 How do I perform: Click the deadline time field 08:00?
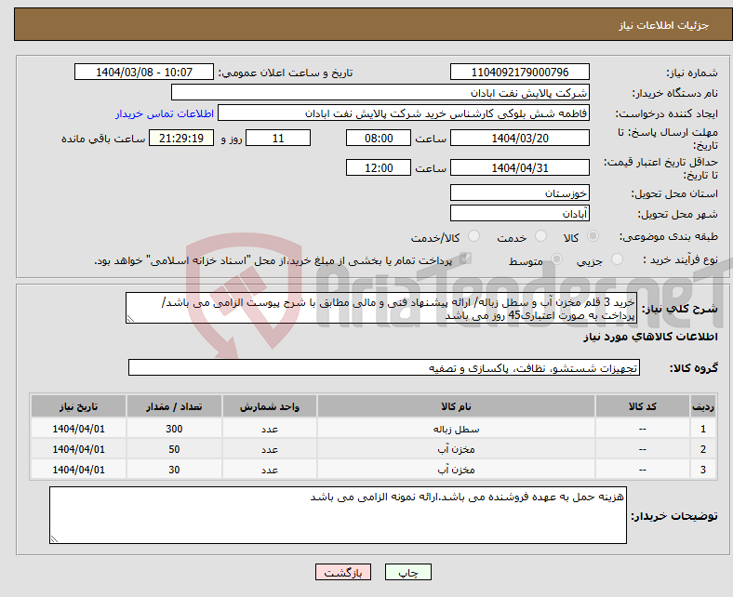point(379,138)
